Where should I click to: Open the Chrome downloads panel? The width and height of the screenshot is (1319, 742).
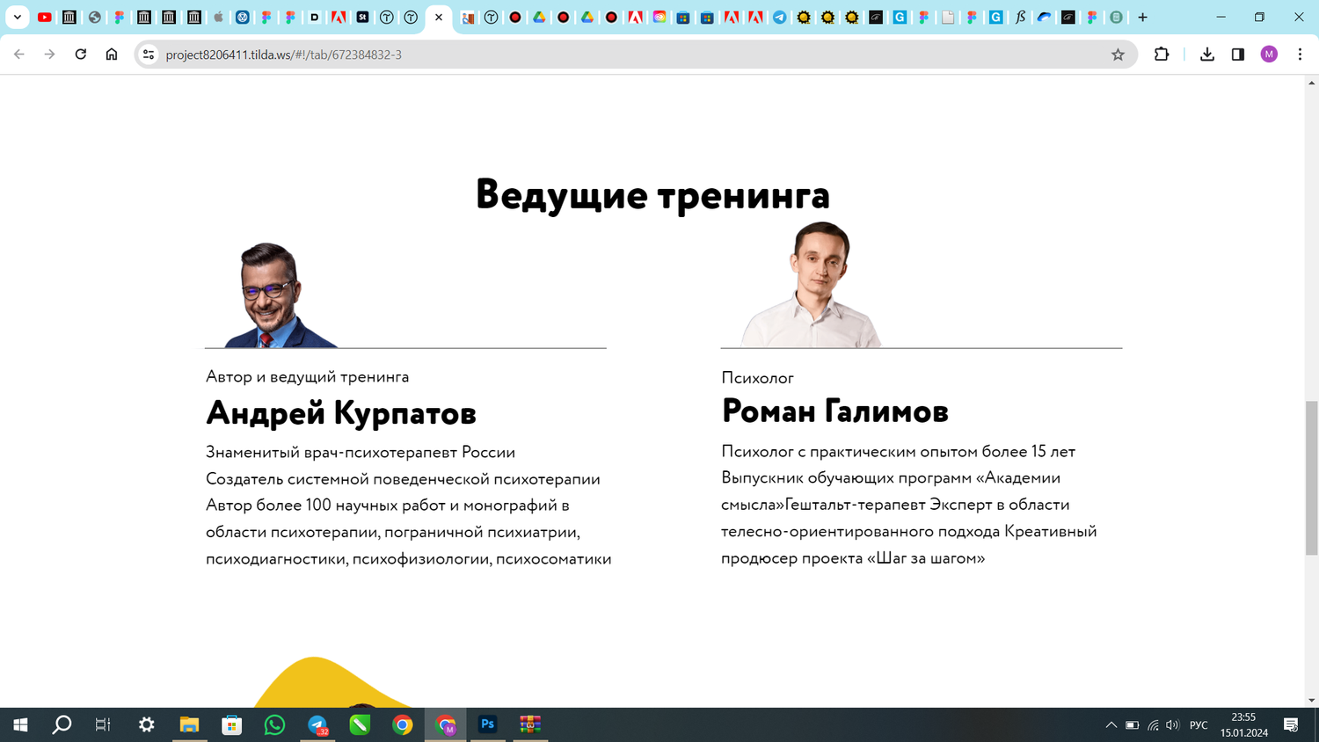click(1207, 55)
